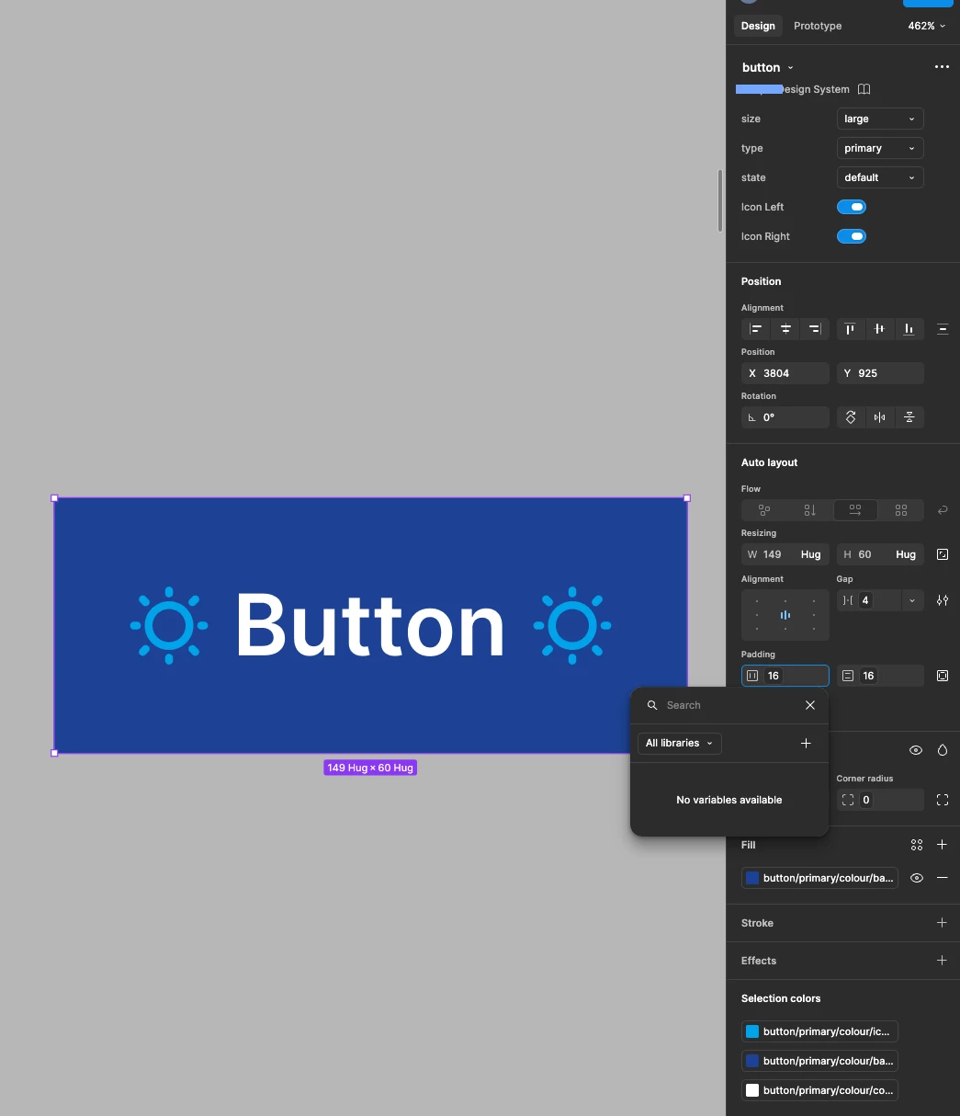Image resolution: width=960 pixels, height=1116 pixels.
Task: Align right in Position alignment
Action: (x=815, y=329)
